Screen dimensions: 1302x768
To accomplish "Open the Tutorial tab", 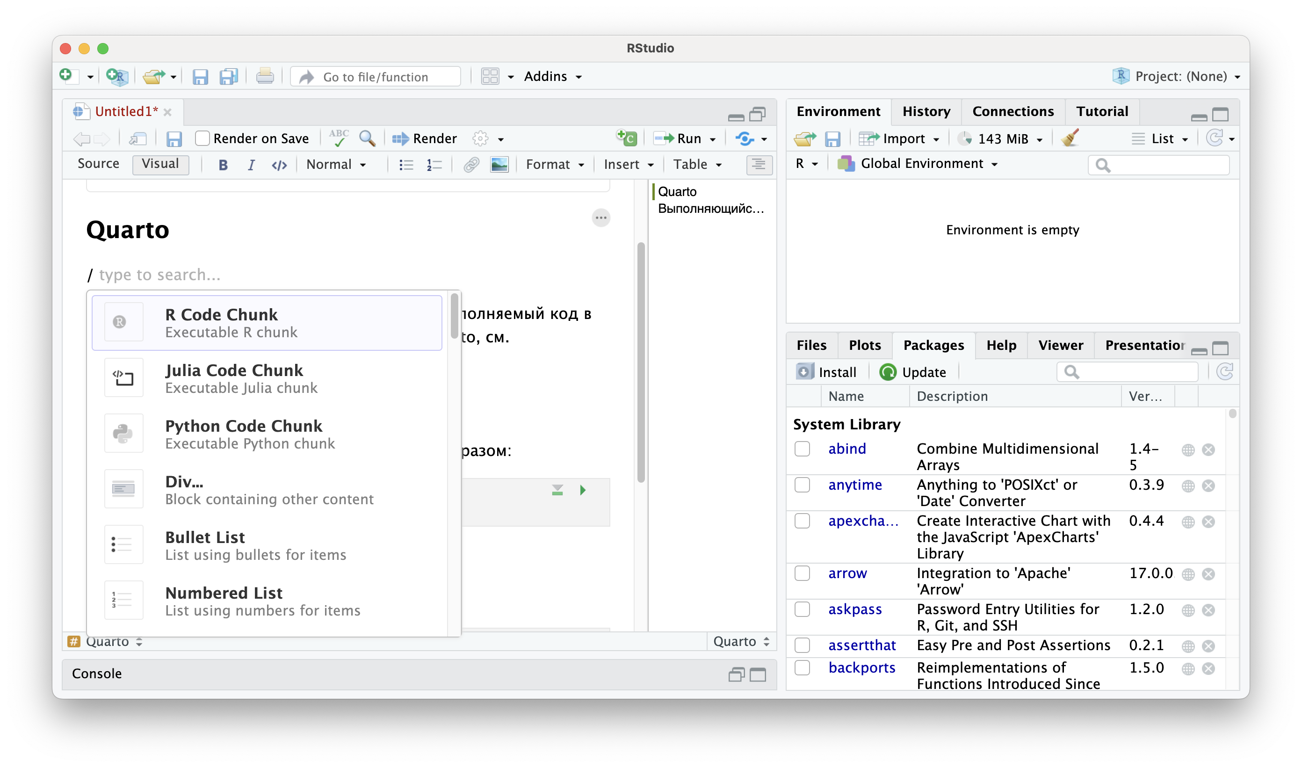I will pyautogui.click(x=1102, y=112).
